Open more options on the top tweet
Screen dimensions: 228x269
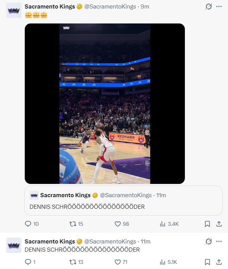tap(219, 6)
